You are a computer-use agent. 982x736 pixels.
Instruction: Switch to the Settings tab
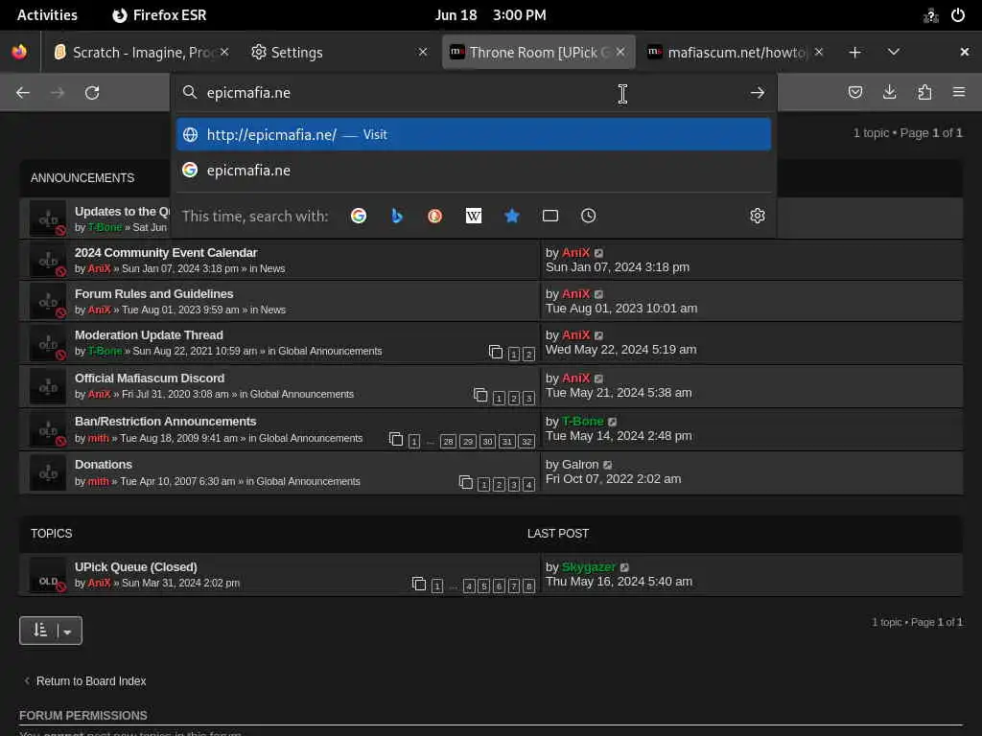coord(332,53)
